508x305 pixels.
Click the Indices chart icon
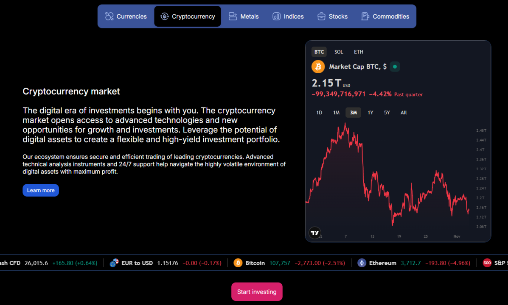276,17
